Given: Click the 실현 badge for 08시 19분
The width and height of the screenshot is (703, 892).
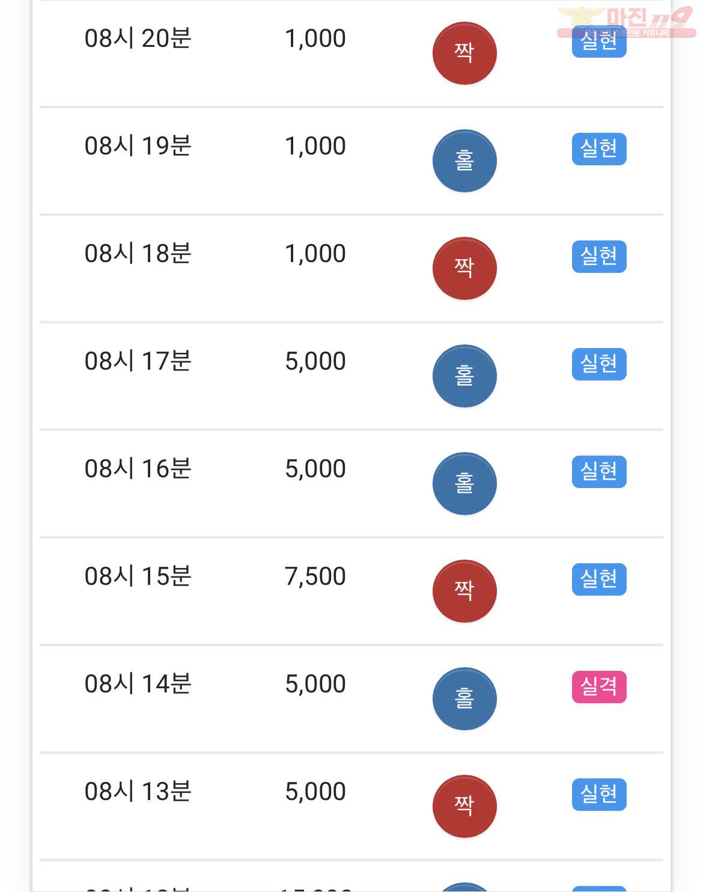Looking at the screenshot, I should [599, 149].
